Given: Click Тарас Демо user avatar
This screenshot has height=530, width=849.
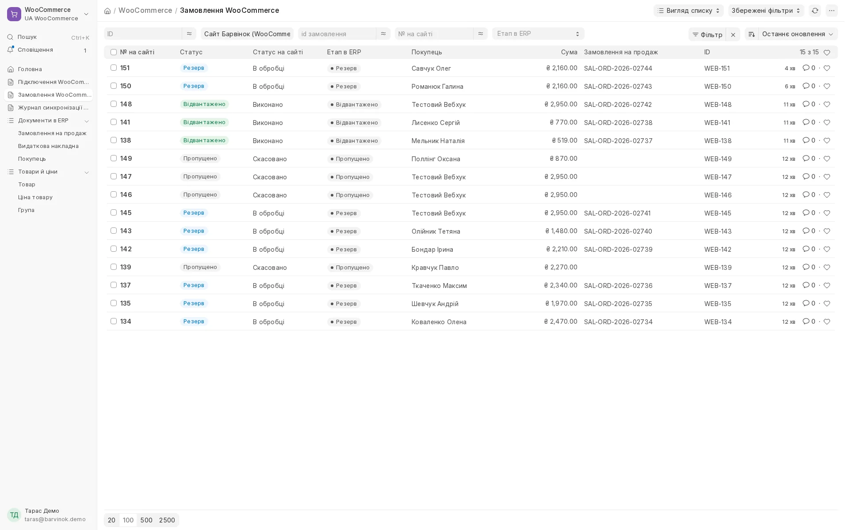Looking at the screenshot, I should [14, 515].
